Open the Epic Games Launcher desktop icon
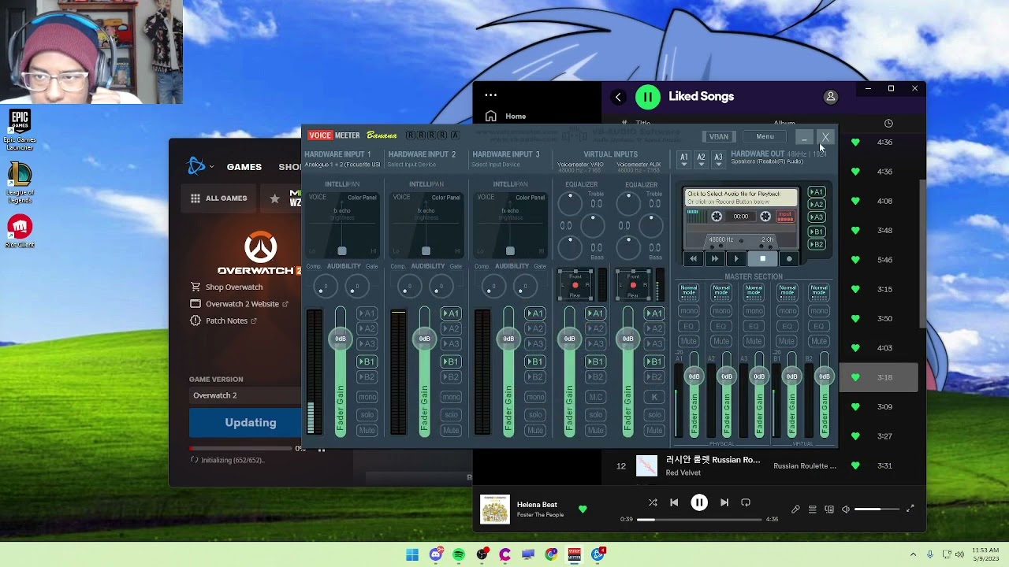This screenshot has height=567, width=1009. 20,130
